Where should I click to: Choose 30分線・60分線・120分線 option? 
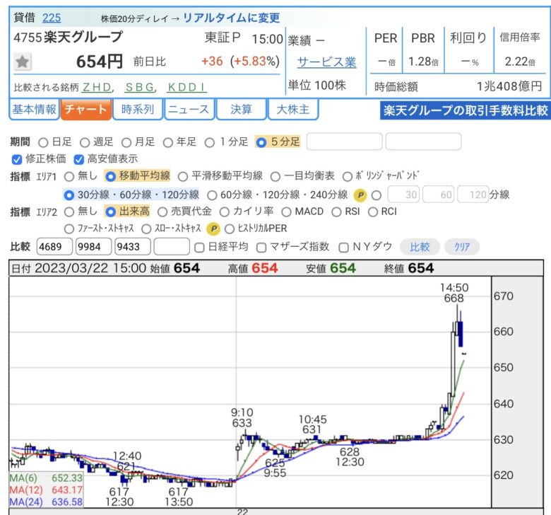pyautogui.click(x=69, y=195)
